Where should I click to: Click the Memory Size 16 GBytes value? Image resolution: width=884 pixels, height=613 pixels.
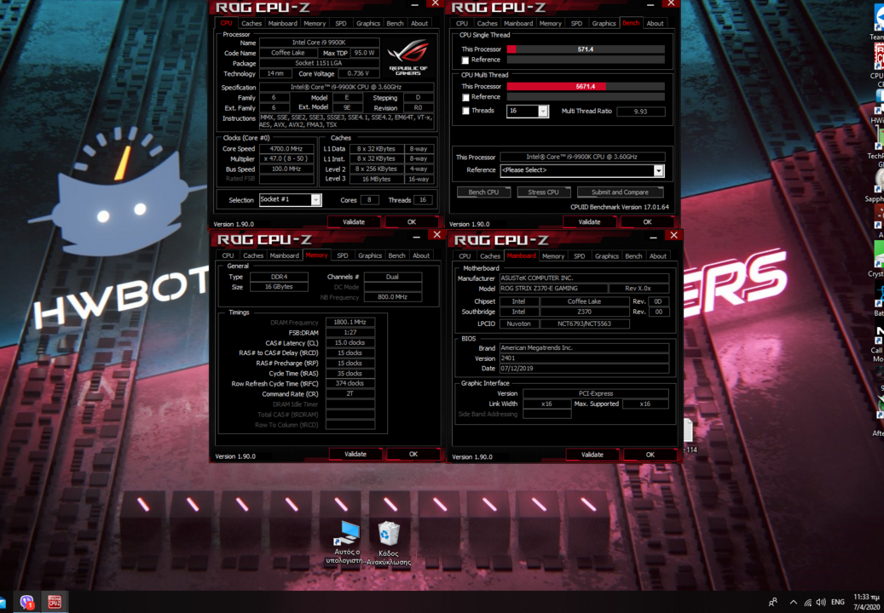[x=279, y=287]
